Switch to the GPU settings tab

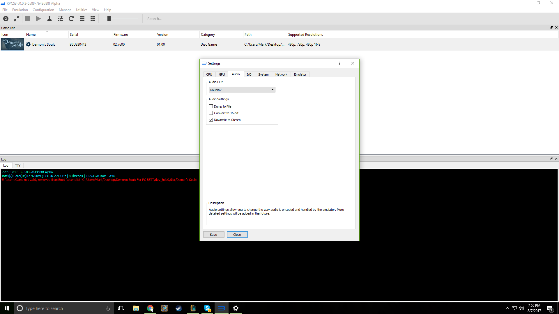[x=222, y=74]
